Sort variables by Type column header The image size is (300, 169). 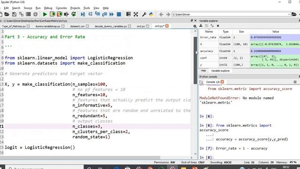[x=225, y=31]
